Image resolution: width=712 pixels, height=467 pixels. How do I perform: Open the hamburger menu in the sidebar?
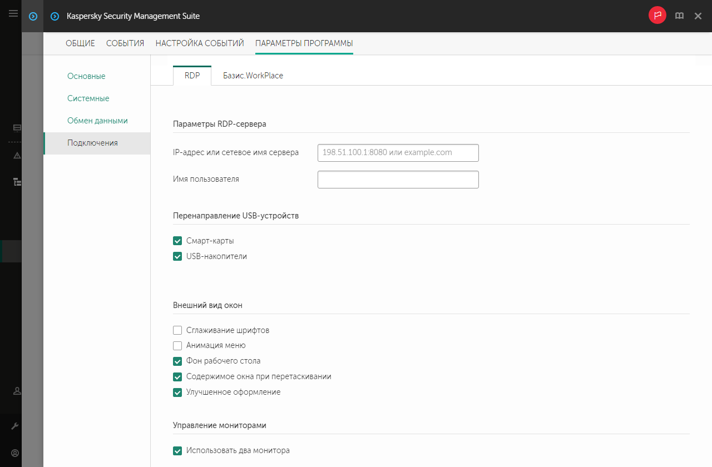tap(13, 13)
